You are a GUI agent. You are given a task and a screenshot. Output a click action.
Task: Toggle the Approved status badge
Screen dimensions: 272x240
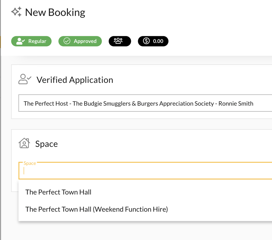(x=80, y=41)
